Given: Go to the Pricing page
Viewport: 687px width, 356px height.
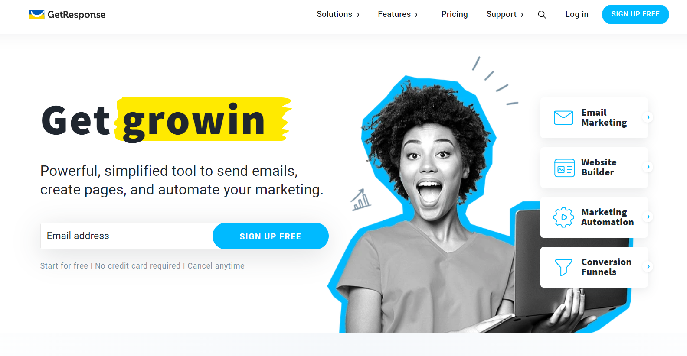Looking at the screenshot, I should pos(455,14).
